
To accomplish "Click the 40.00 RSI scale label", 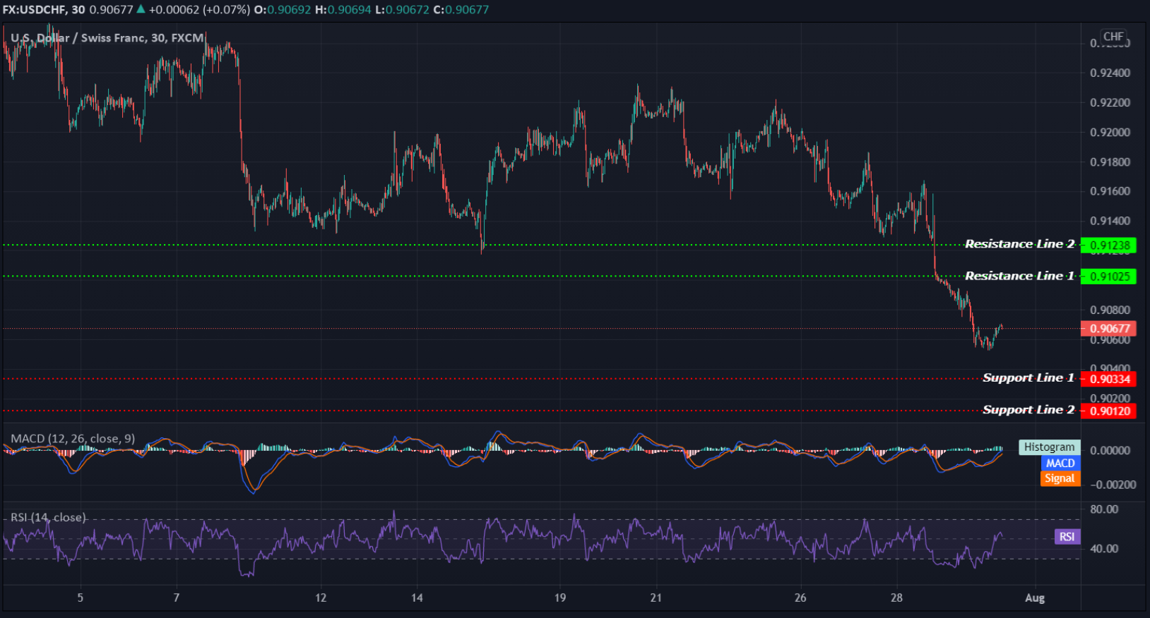I will pos(1104,549).
